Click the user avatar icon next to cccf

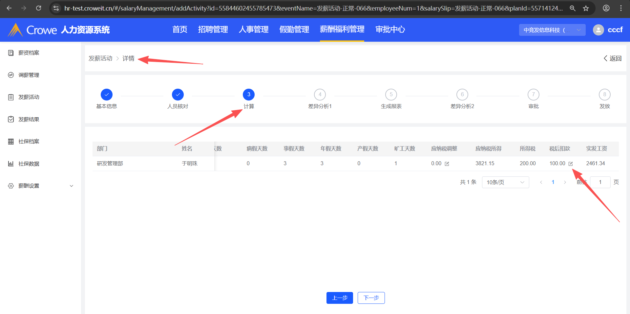click(x=598, y=30)
